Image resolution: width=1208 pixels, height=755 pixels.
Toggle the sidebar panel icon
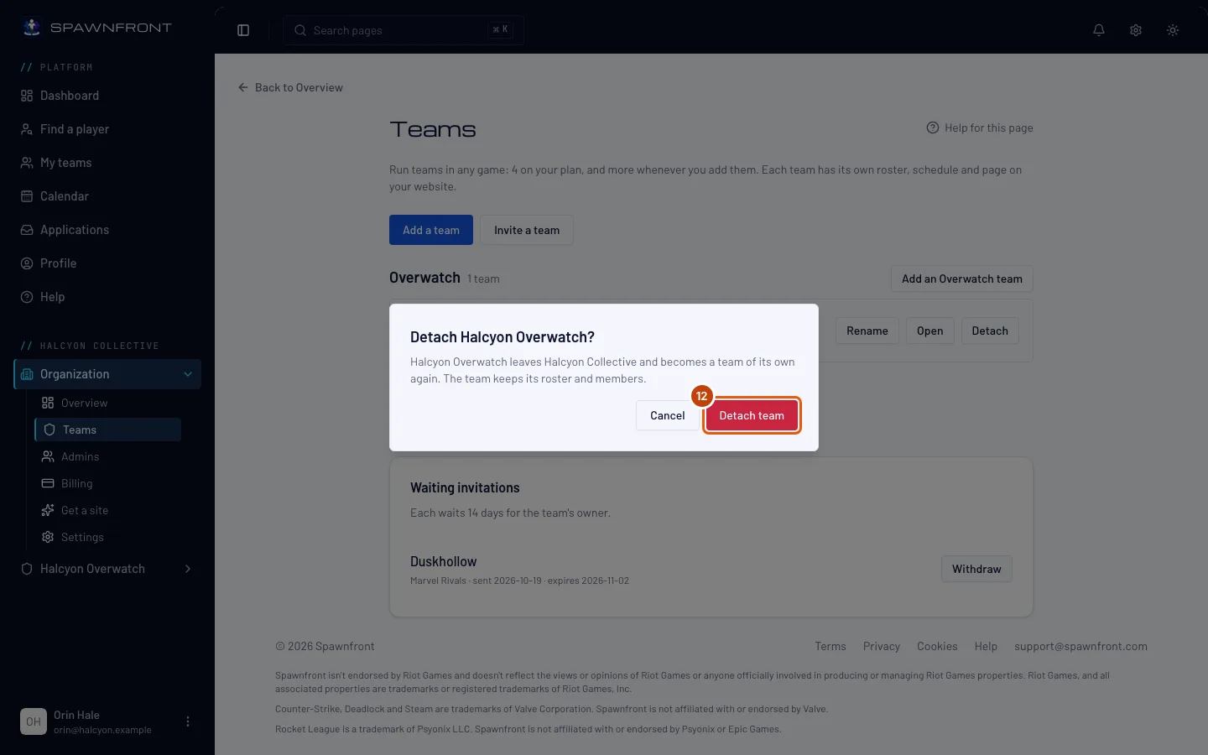click(x=243, y=30)
